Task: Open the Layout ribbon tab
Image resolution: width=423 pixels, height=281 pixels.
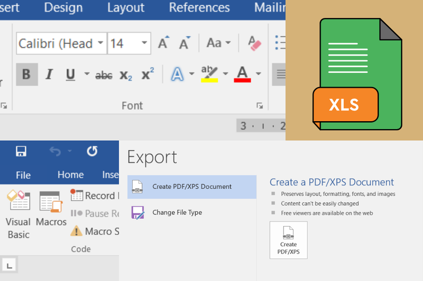Action: pyautogui.click(x=126, y=7)
